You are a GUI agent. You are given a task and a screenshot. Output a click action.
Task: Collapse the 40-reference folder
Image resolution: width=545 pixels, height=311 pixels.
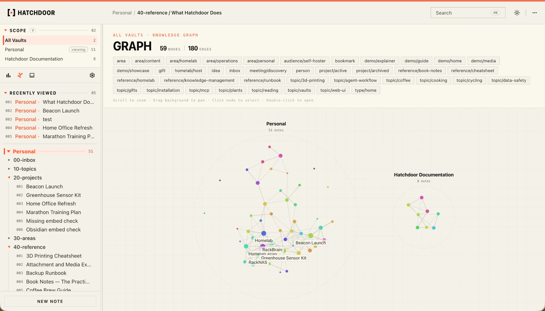click(x=9, y=247)
